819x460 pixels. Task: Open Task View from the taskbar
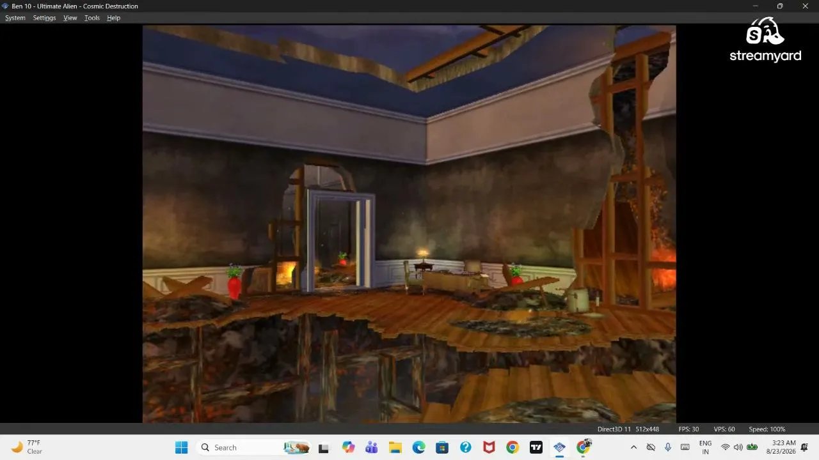click(x=324, y=447)
